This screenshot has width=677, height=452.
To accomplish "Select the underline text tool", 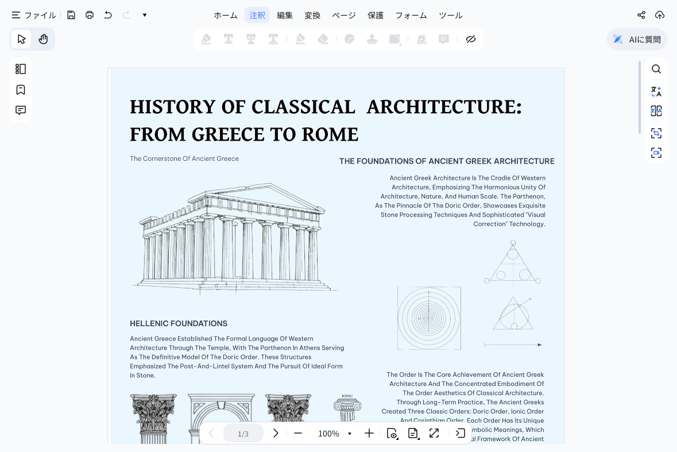I will (229, 39).
